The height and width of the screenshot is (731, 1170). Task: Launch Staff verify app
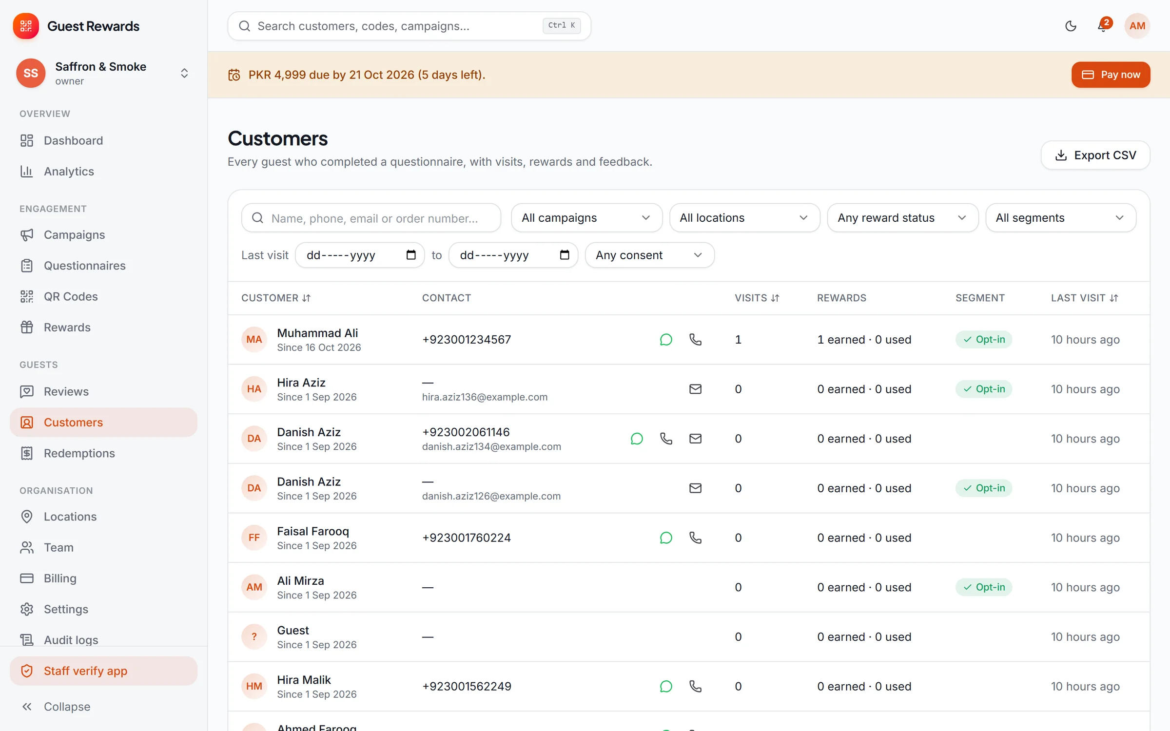coord(103,671)
